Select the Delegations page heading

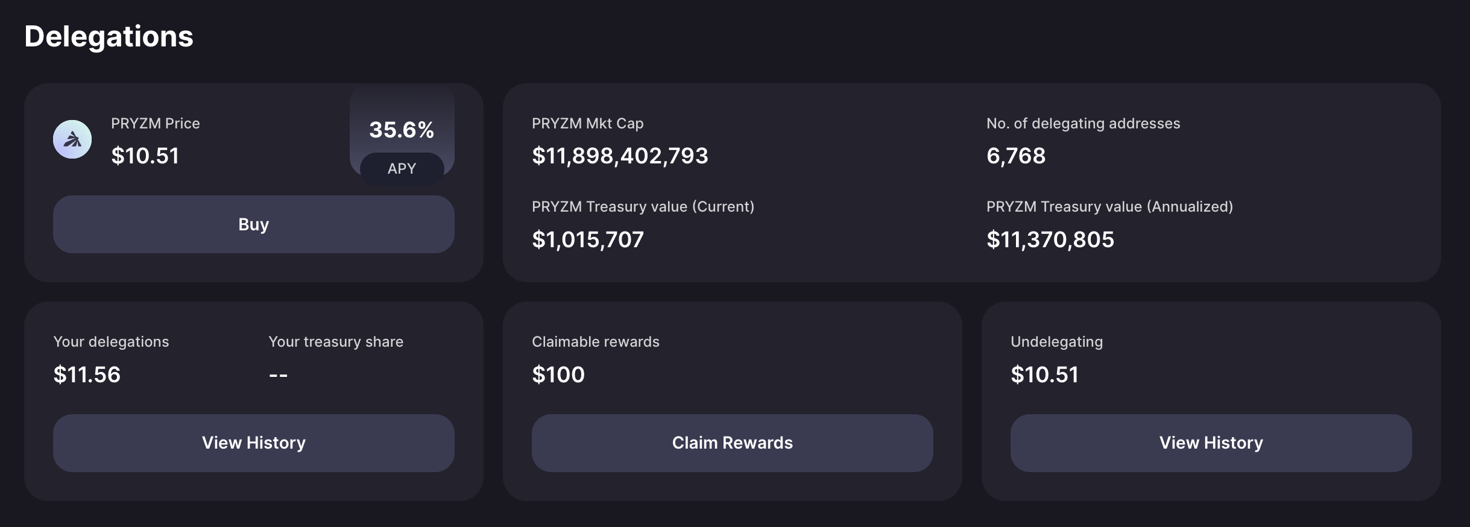pyautogui.click(x=109, y=36)
